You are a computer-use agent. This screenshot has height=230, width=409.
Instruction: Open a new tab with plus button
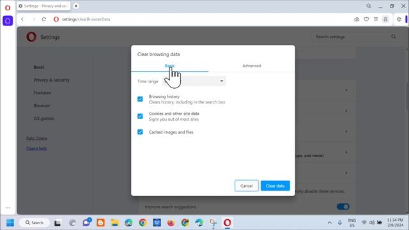[76, 6]
